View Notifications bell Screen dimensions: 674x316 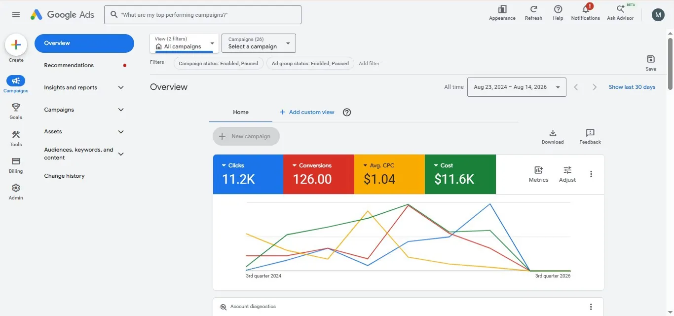[586, 13]
